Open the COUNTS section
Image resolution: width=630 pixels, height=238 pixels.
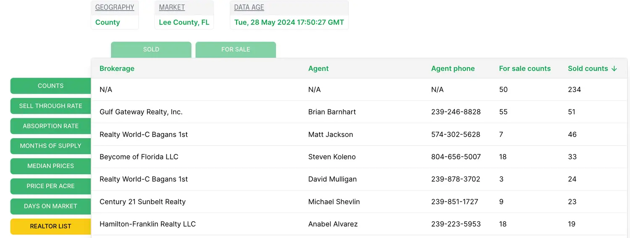[51, 86]
